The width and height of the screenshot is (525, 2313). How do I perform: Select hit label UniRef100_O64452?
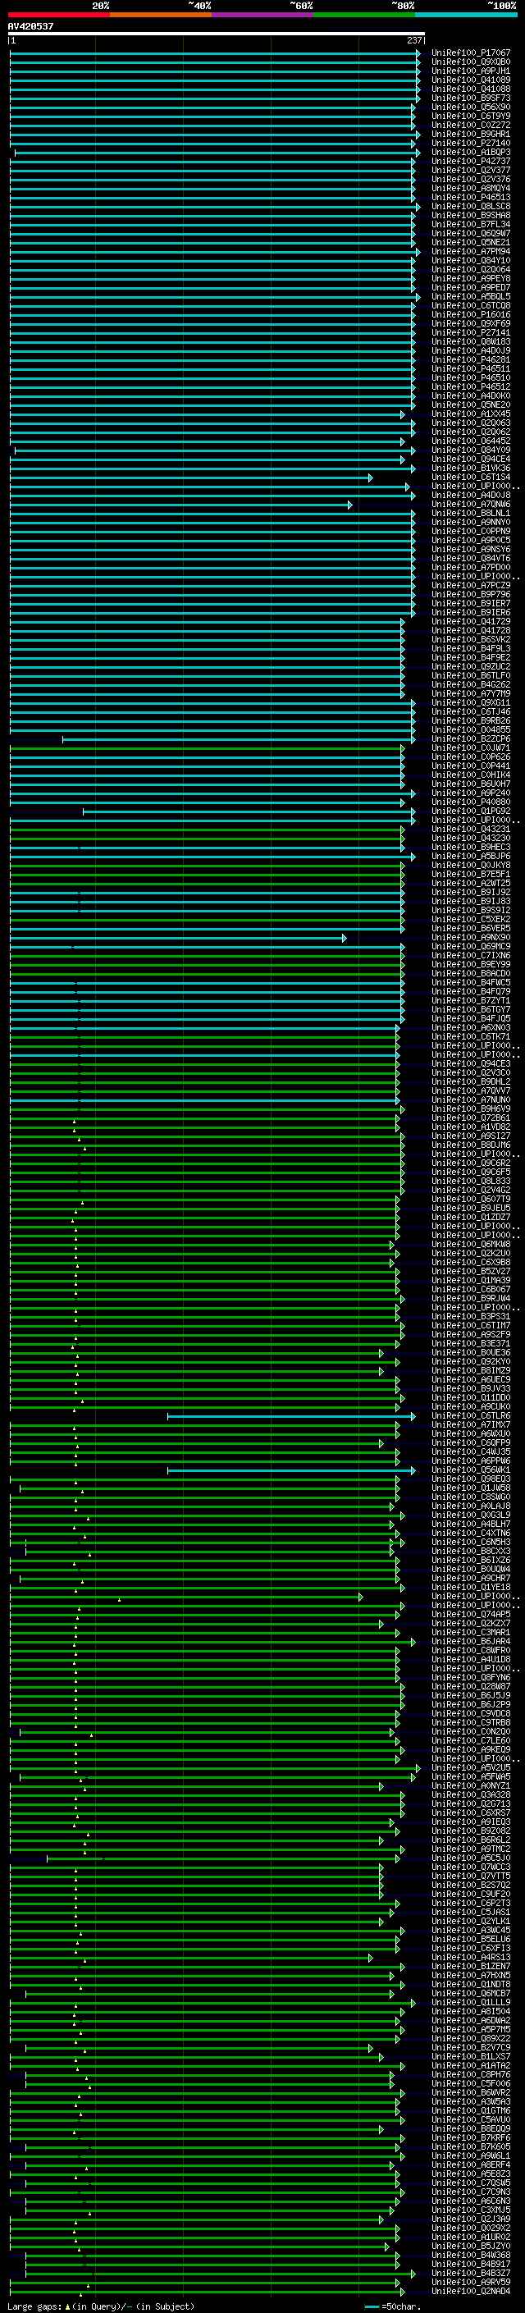click(x=470, y=441)
